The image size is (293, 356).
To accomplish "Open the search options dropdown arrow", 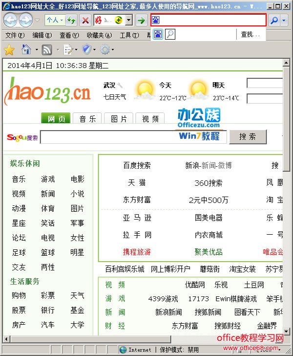I will point(284,20).
